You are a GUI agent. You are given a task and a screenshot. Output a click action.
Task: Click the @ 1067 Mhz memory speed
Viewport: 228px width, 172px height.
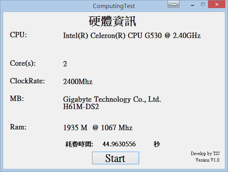(112, 128)
